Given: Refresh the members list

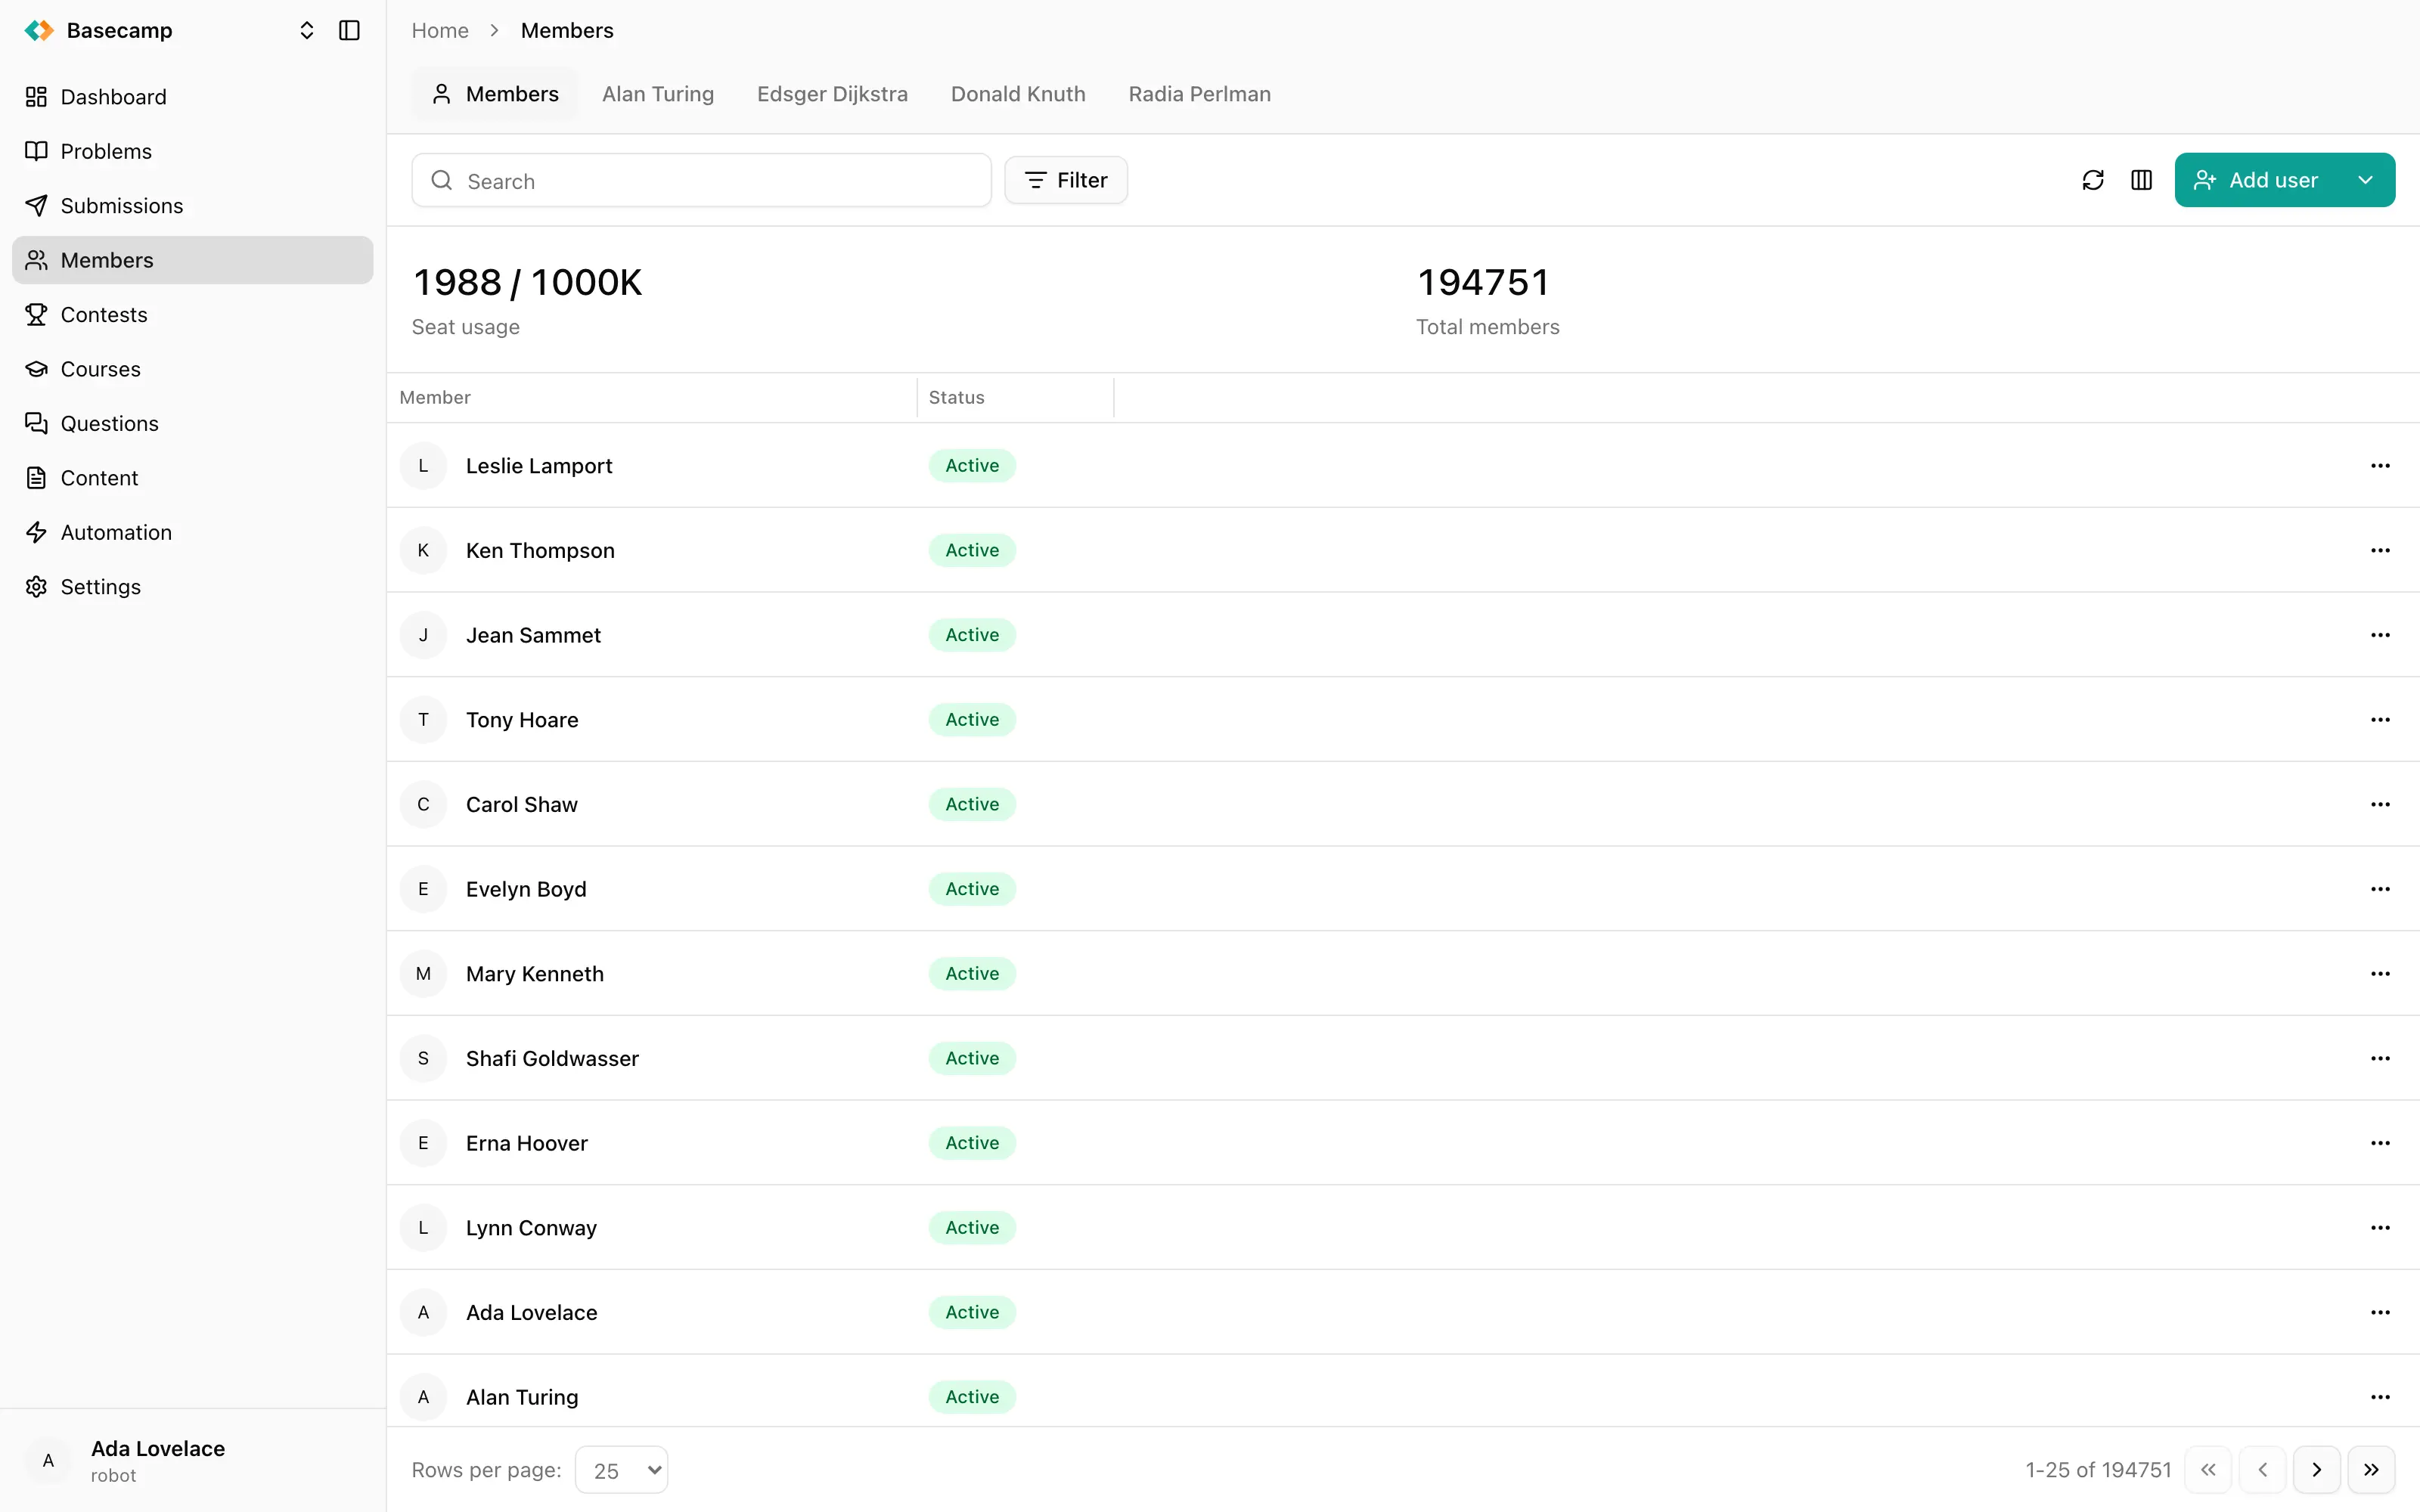Looking at the screenshot, I should pos(2093,180).
